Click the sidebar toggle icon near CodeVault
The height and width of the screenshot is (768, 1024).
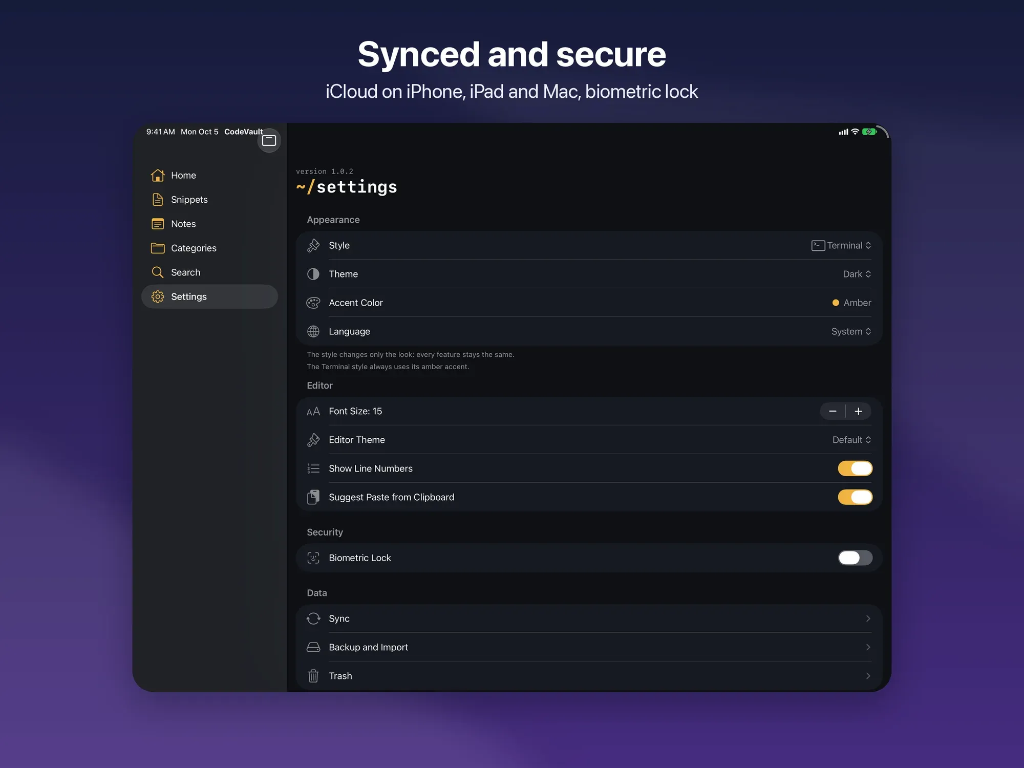click(x=269, y=140)
